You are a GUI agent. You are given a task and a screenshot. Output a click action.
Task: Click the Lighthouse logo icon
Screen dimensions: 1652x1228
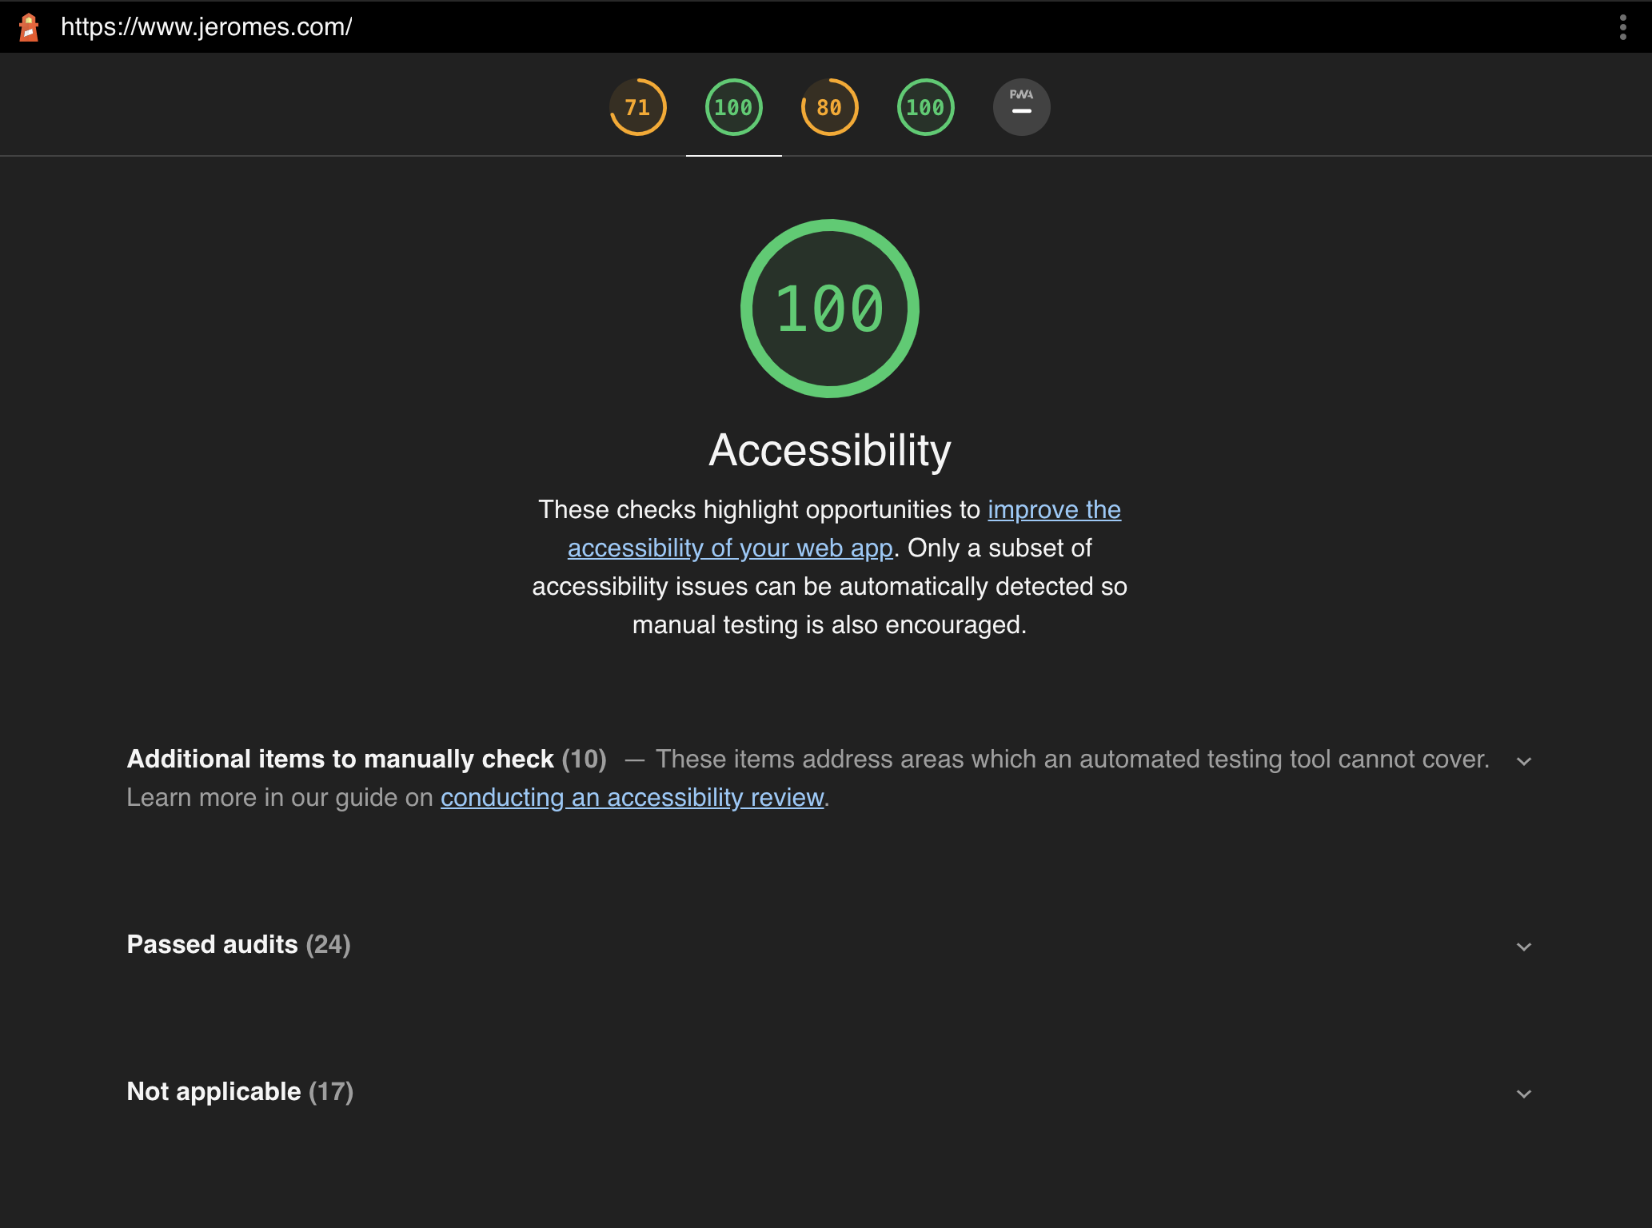(29, 27)
